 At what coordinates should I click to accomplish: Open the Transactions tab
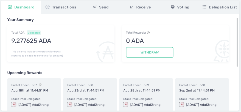click(61, 7)
